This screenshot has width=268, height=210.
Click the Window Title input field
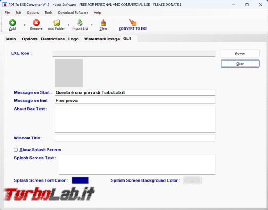(135, 138)
